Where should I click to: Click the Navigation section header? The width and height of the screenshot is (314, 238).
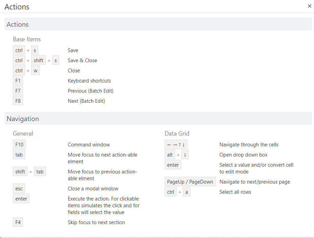click(23, 119)
